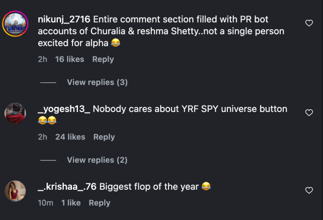View the 1 like on _.krishaa_.76's comment
The height and width of the screenshot is (220, 323).
(71, 202)
